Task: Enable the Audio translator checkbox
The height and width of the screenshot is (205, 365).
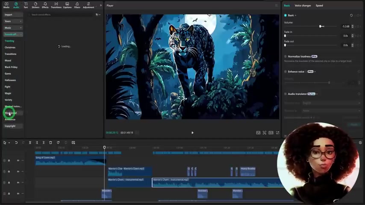Action: (x=286, y=94)
